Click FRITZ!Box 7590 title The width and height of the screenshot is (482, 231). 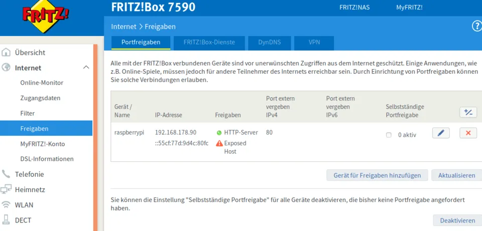tap(153, 7)
